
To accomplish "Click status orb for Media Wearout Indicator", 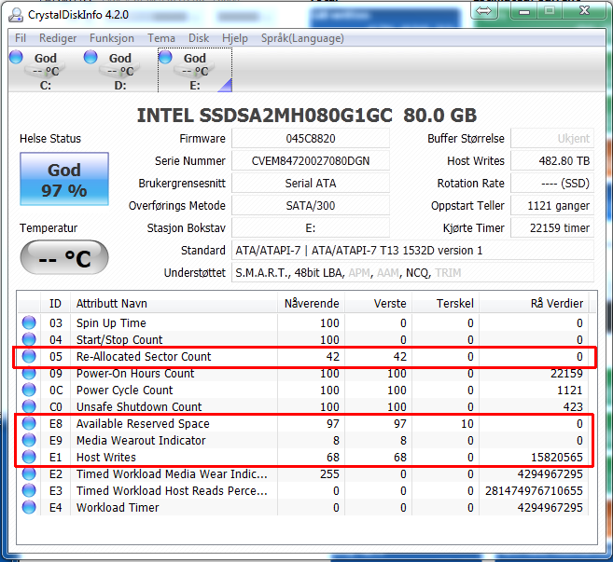I will click(x=29, y=440).
